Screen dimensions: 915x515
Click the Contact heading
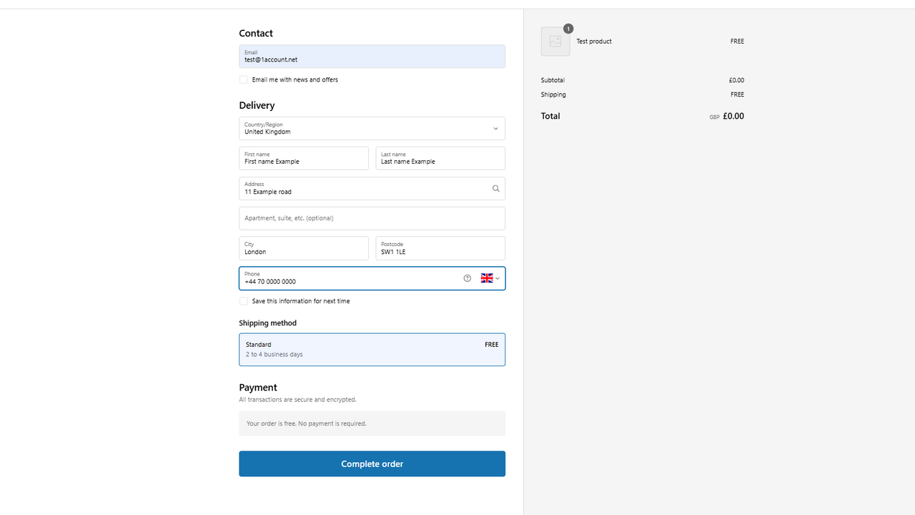click(x=256, y=33)
